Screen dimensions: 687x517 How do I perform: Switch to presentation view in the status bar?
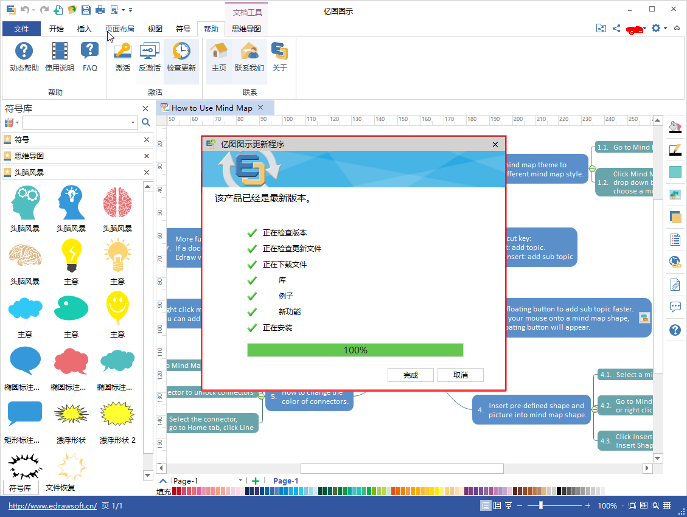tap(508, 505)
